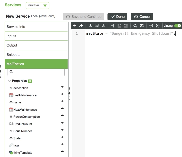Click the decrease indent icon

point(119,26)
